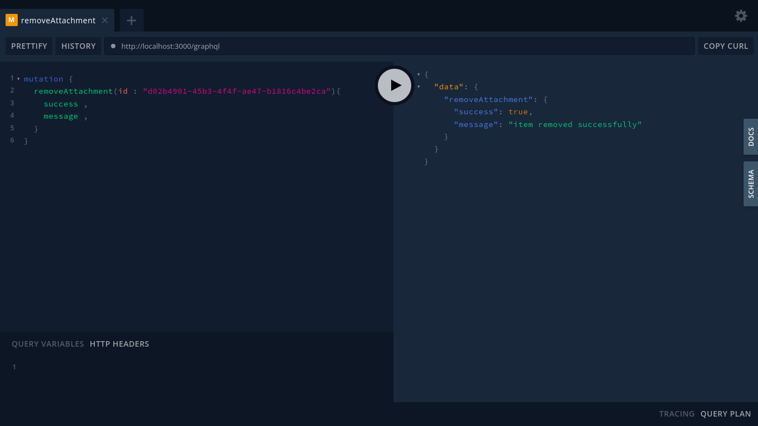Switch to the QUERY VARIABLES tab
Viewport: 758px width, 426px height.
tap(48, 344)
